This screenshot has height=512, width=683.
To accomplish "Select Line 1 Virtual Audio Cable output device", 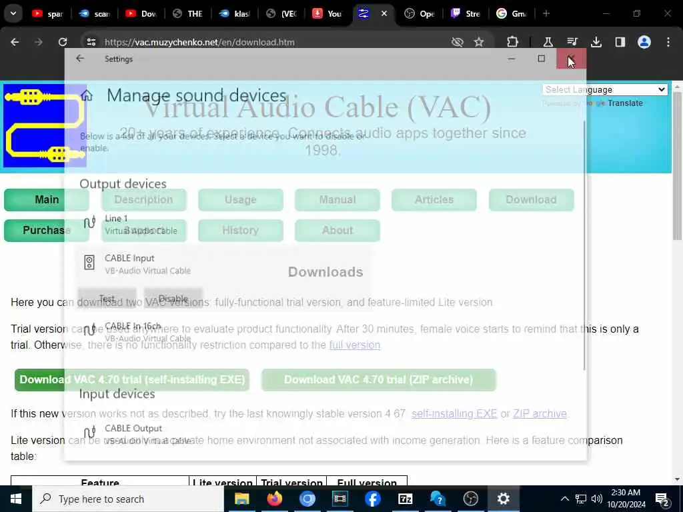I will pos(224,224).
